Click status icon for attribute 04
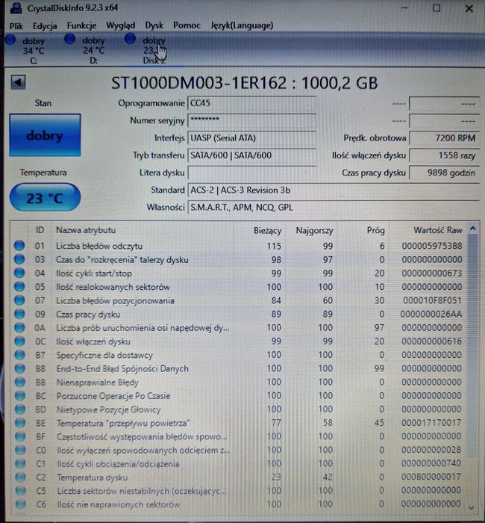The image size is (485, 523). click(19, 273)
